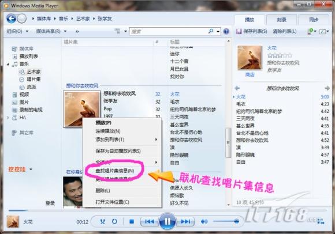Click the 火花 cover art in the play pane
This screenshot has height=234, width=335.
click(x=250, y=58)
